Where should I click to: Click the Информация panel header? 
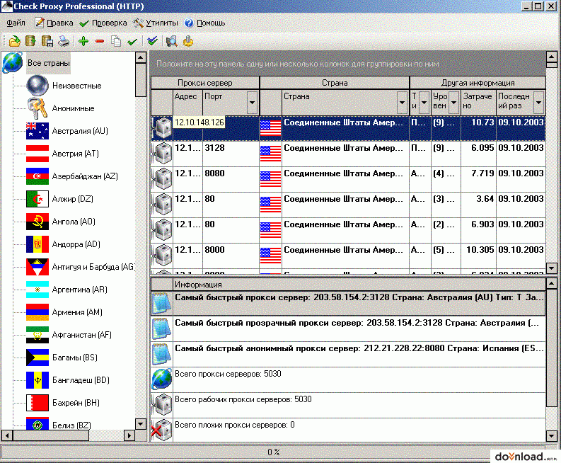(359, 285)
